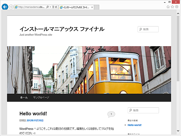Open the Tools gear icon
The width and height of the screenshot is (181, 136).
point(176,7)
